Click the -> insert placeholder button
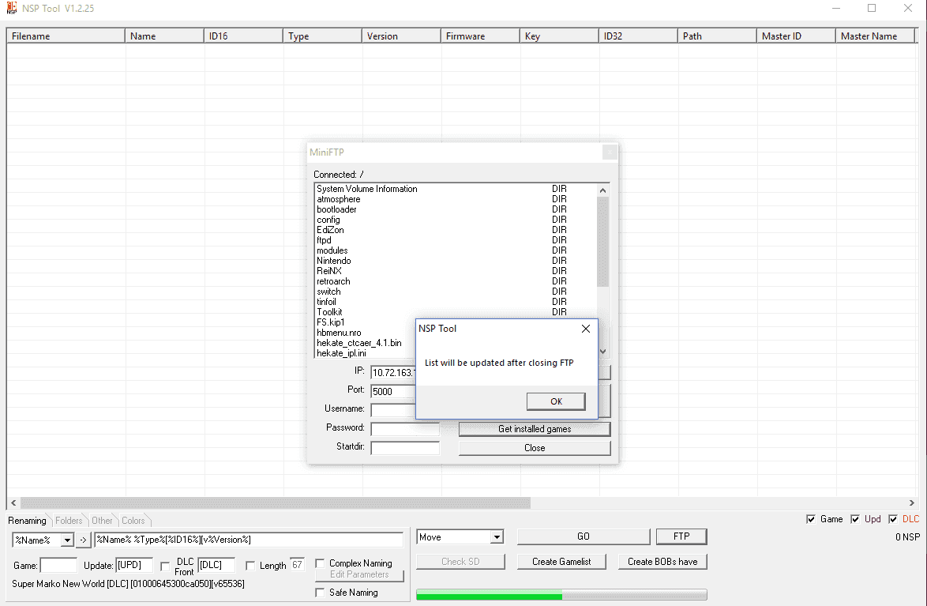927x606 pixels. click(84, 540)
